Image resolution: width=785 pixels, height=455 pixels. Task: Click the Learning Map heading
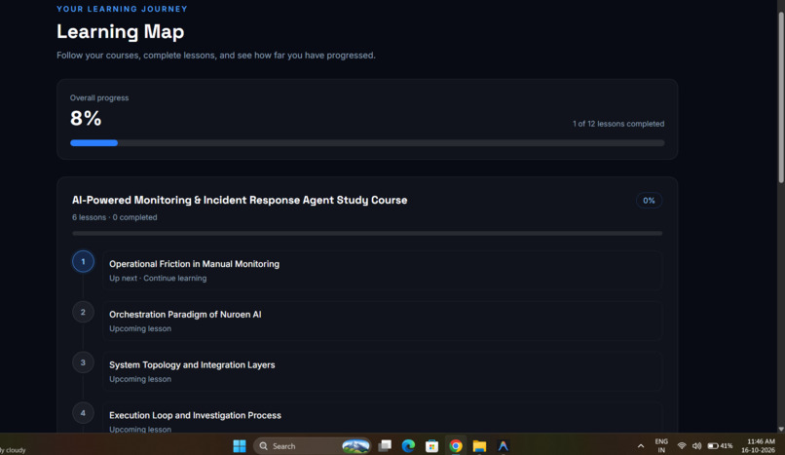click(120, 31)
